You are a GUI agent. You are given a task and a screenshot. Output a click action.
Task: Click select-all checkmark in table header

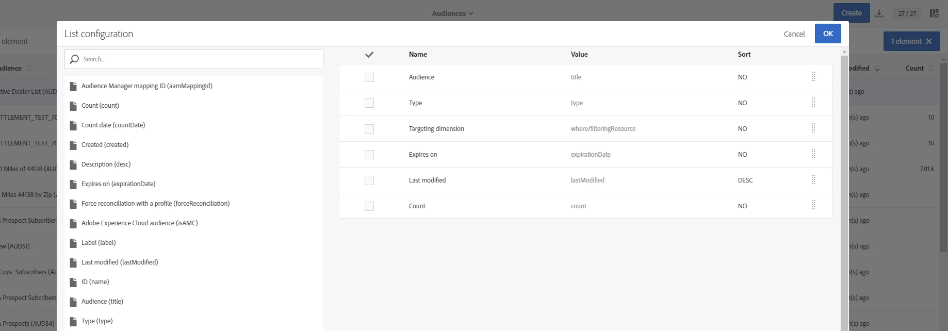[369, 55]
